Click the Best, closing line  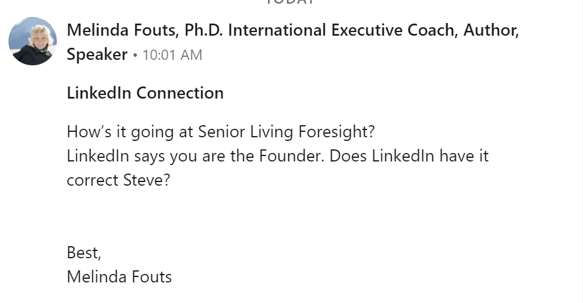[84, 253]
